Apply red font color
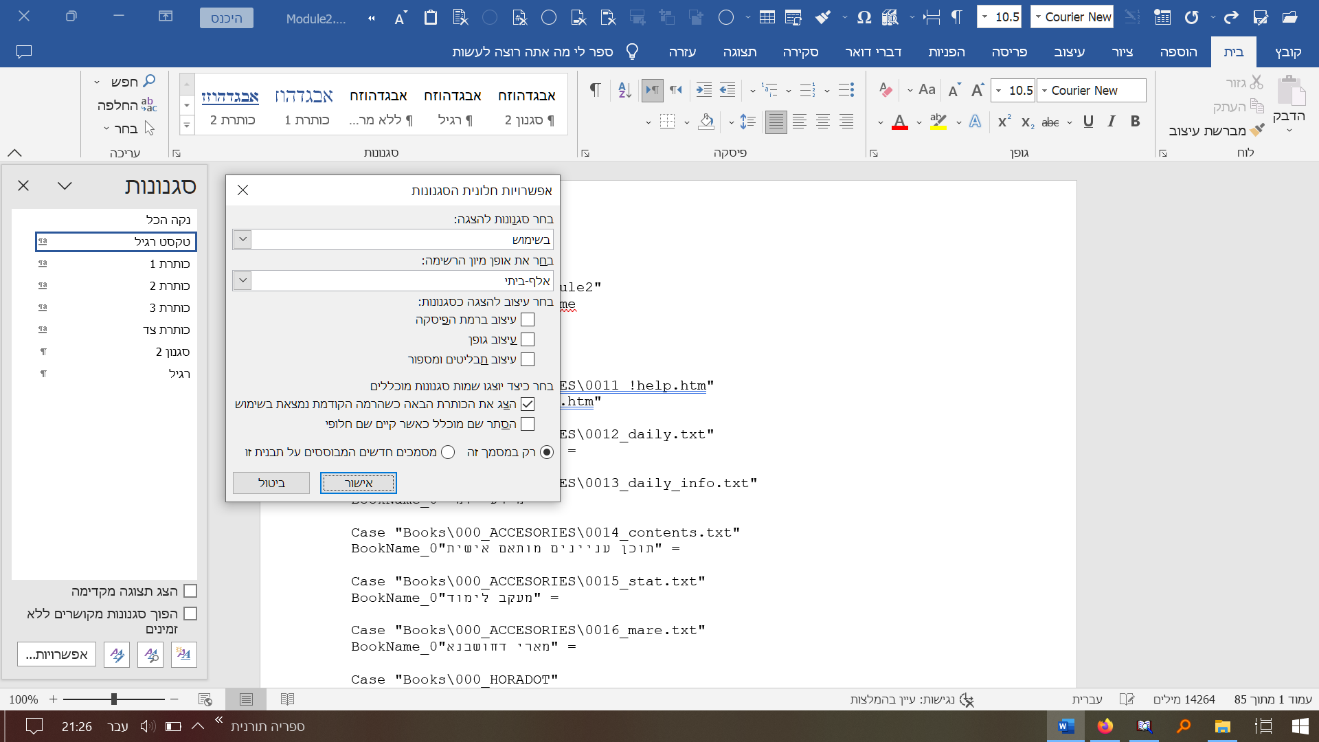Screen dimensions: 1319x742 coord(900,122)
